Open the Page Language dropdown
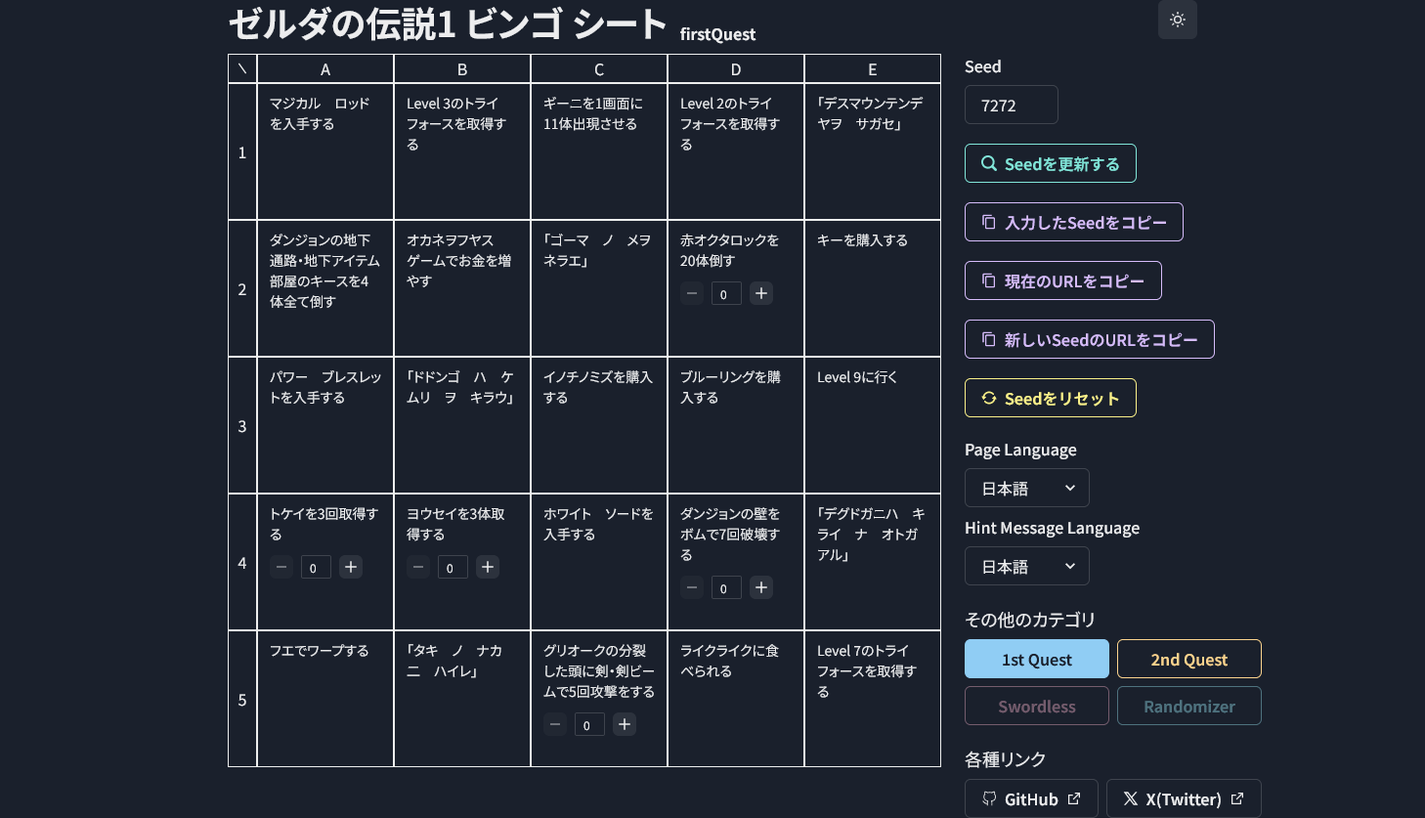This screenshot has width=1425, height=818. 1027,488
